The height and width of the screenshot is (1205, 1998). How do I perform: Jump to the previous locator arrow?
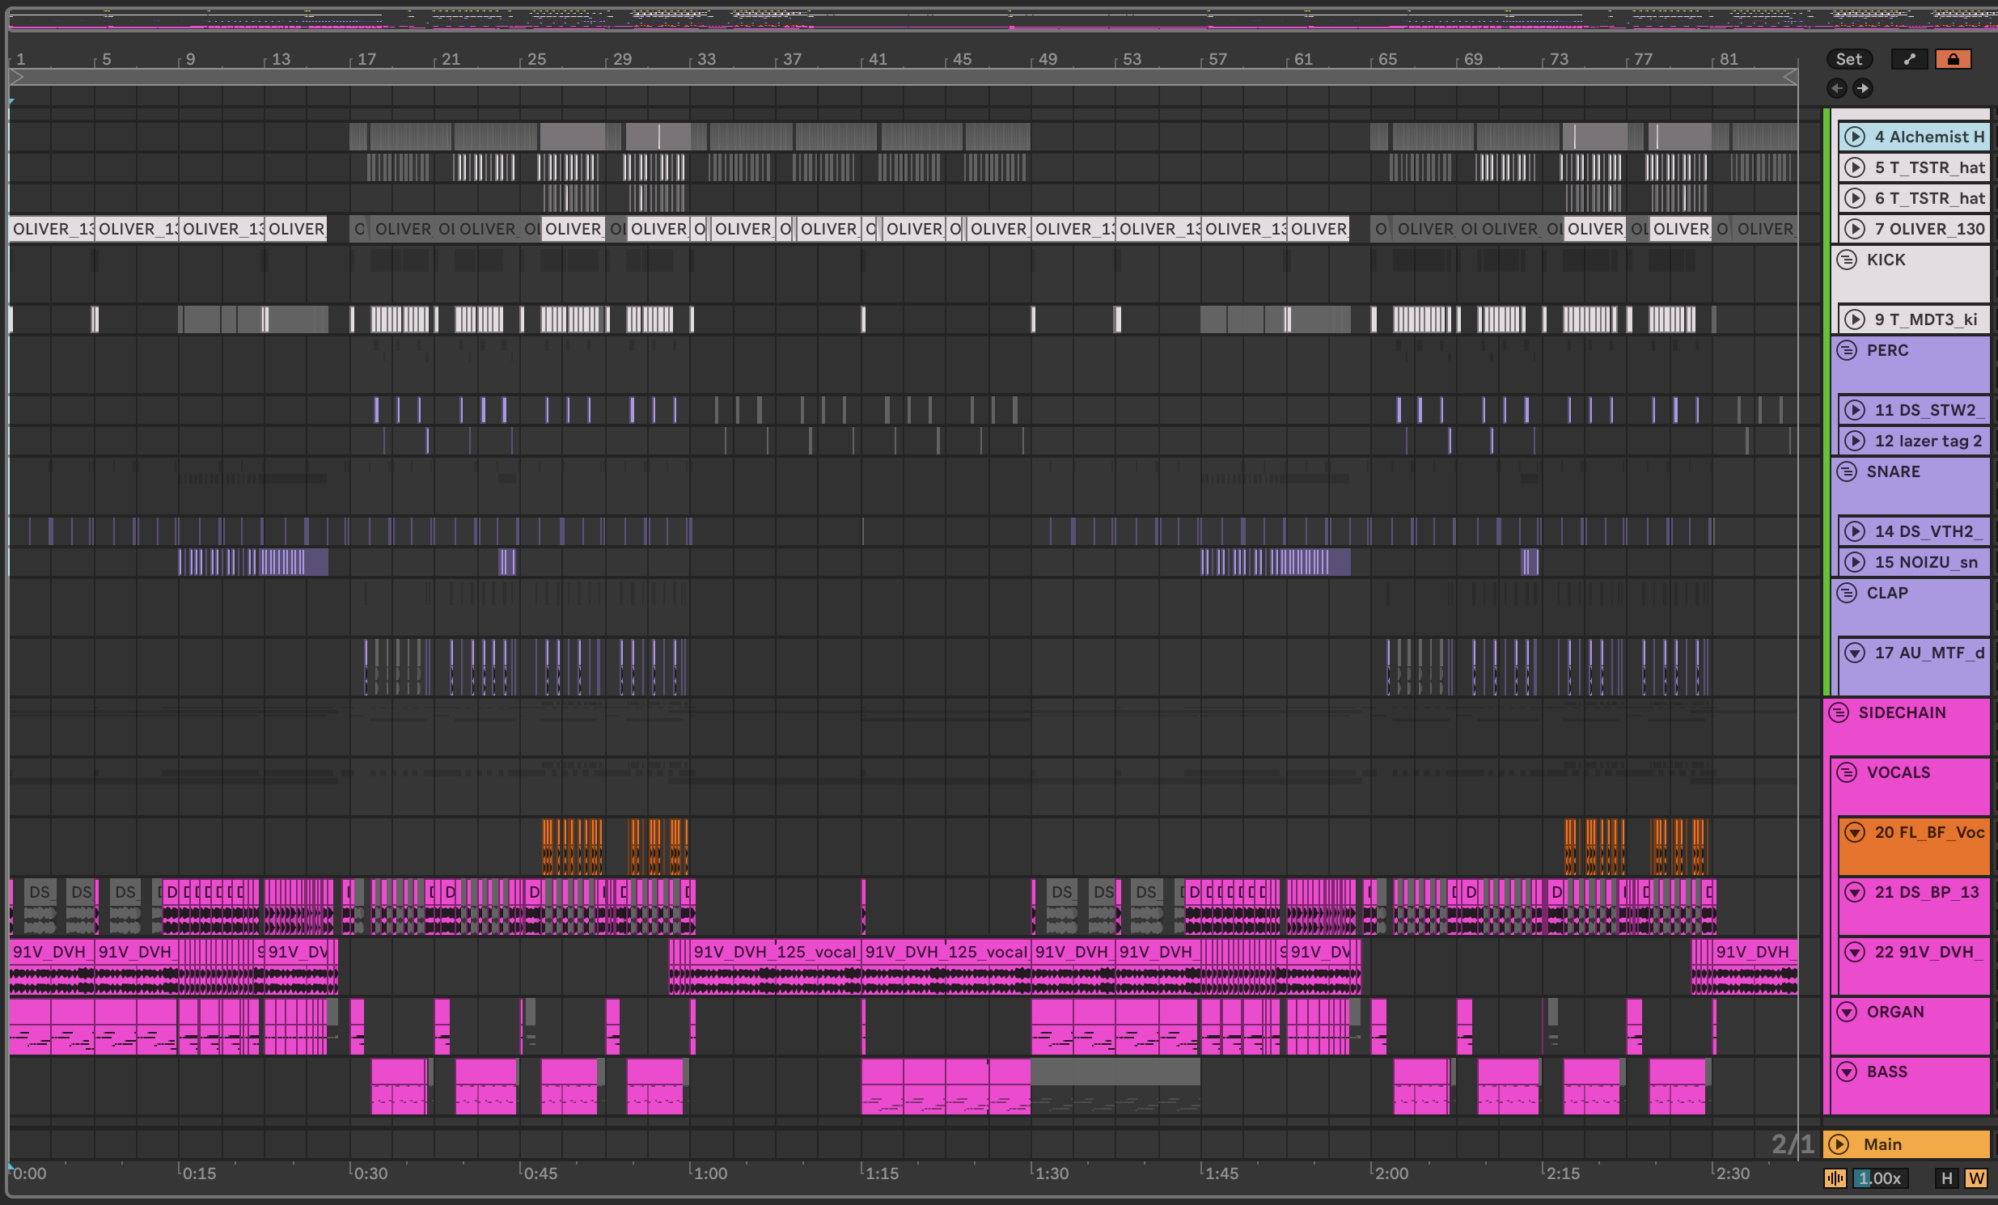pos(1837,88)
